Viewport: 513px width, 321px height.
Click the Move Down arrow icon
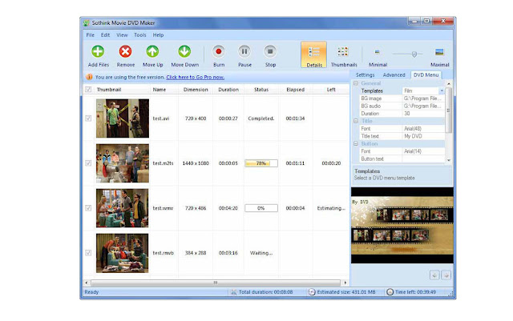click(184, 52)
